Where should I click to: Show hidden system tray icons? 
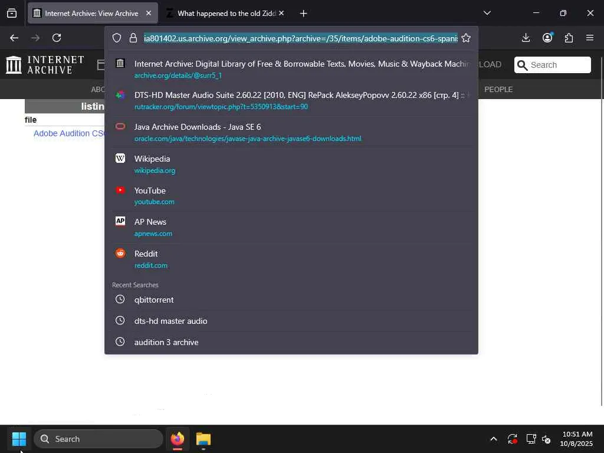pyautogui.click(x=494, y=439)
